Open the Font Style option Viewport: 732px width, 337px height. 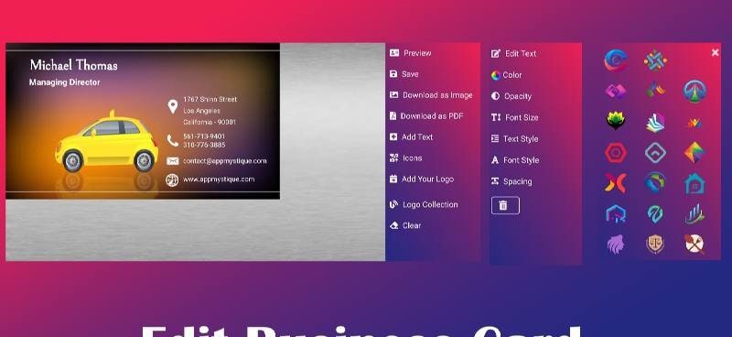pos(515,160)
